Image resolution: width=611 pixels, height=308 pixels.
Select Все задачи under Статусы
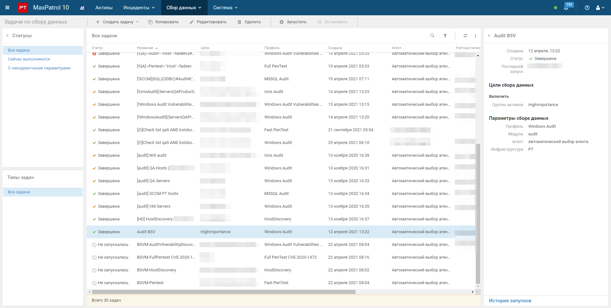[x=43, y=50]
